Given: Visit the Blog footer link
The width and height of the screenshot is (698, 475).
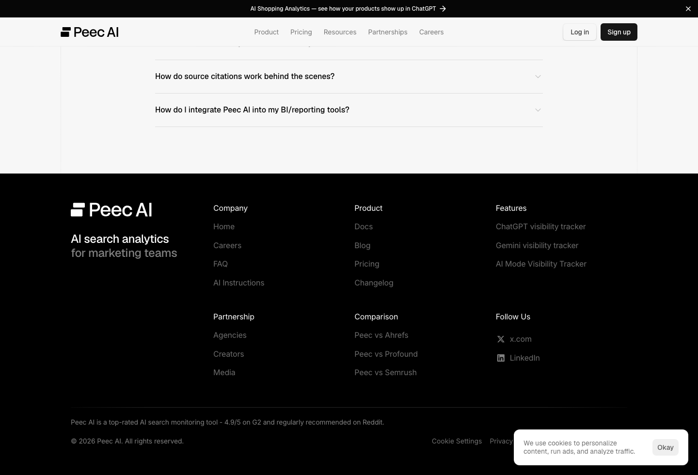Looking at the screenshot, I should click(x=363, y=246).
